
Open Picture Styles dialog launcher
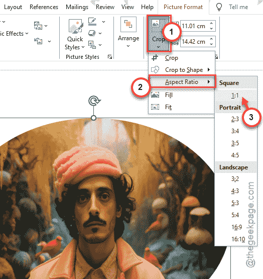coord(110,57)
